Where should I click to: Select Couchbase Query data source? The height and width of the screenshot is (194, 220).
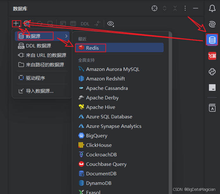click(x=119, y=164)
